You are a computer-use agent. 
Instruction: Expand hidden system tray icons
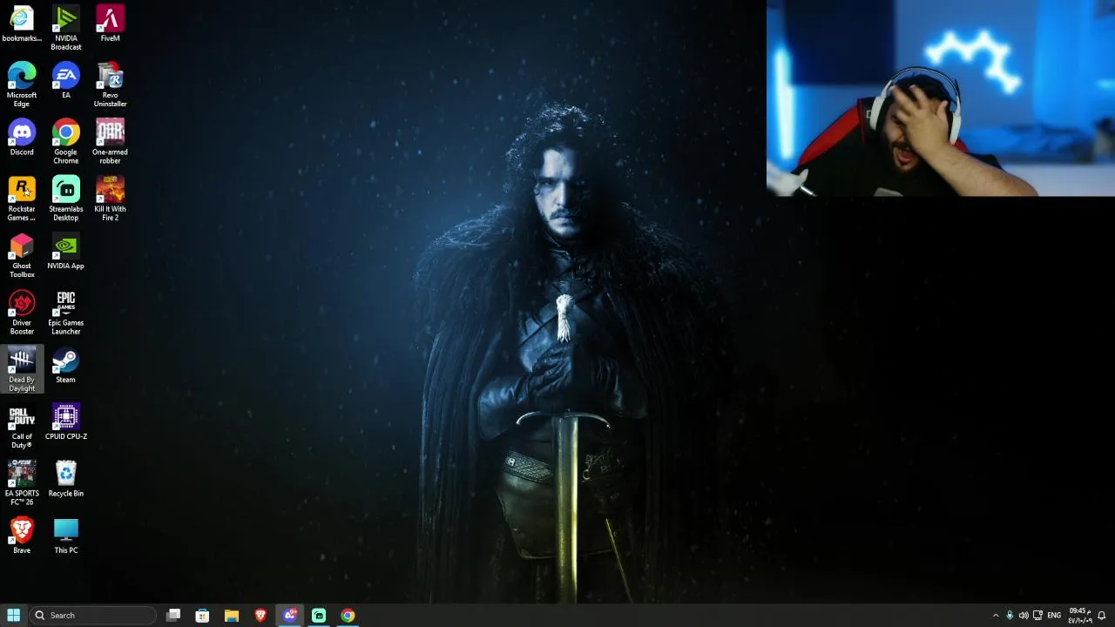[996, 616]
